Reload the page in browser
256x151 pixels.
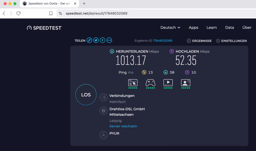(x=18, y=13)
